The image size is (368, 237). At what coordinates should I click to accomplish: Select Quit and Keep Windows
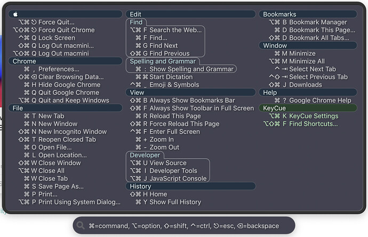(64, 100)
